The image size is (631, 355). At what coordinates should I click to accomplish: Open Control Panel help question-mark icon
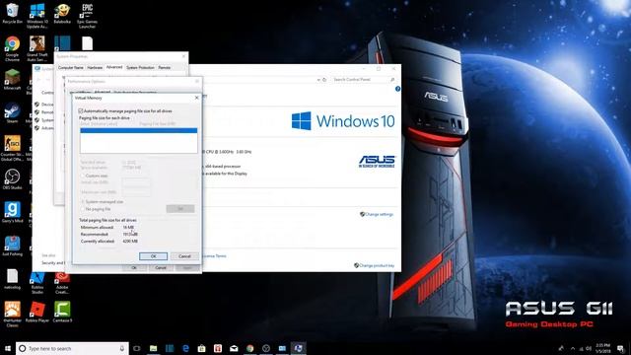pyautogui.click(x=397, y=89)
